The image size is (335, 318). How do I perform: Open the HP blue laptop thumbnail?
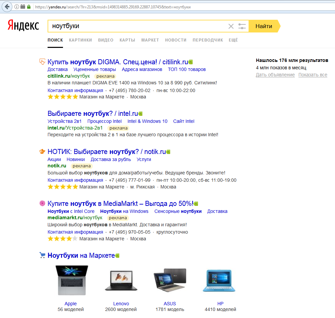tap(219, 281)
